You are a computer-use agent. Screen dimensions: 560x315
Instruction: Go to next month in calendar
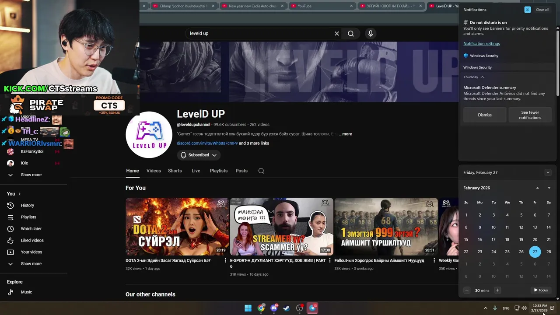point(549,188)
